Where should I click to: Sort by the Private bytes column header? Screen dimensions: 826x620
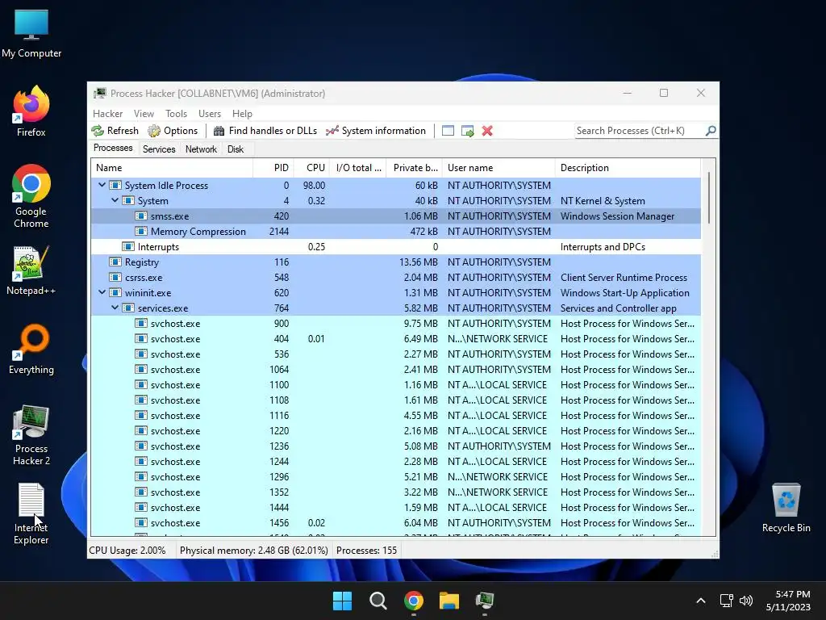[415, 168]
